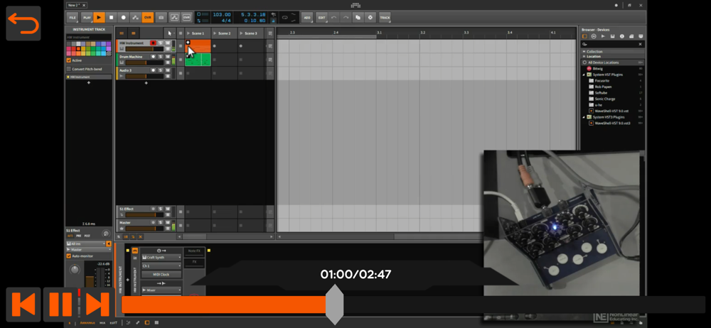Mute the Drum Machine track

pyautogui.click(x=167, y=57)
